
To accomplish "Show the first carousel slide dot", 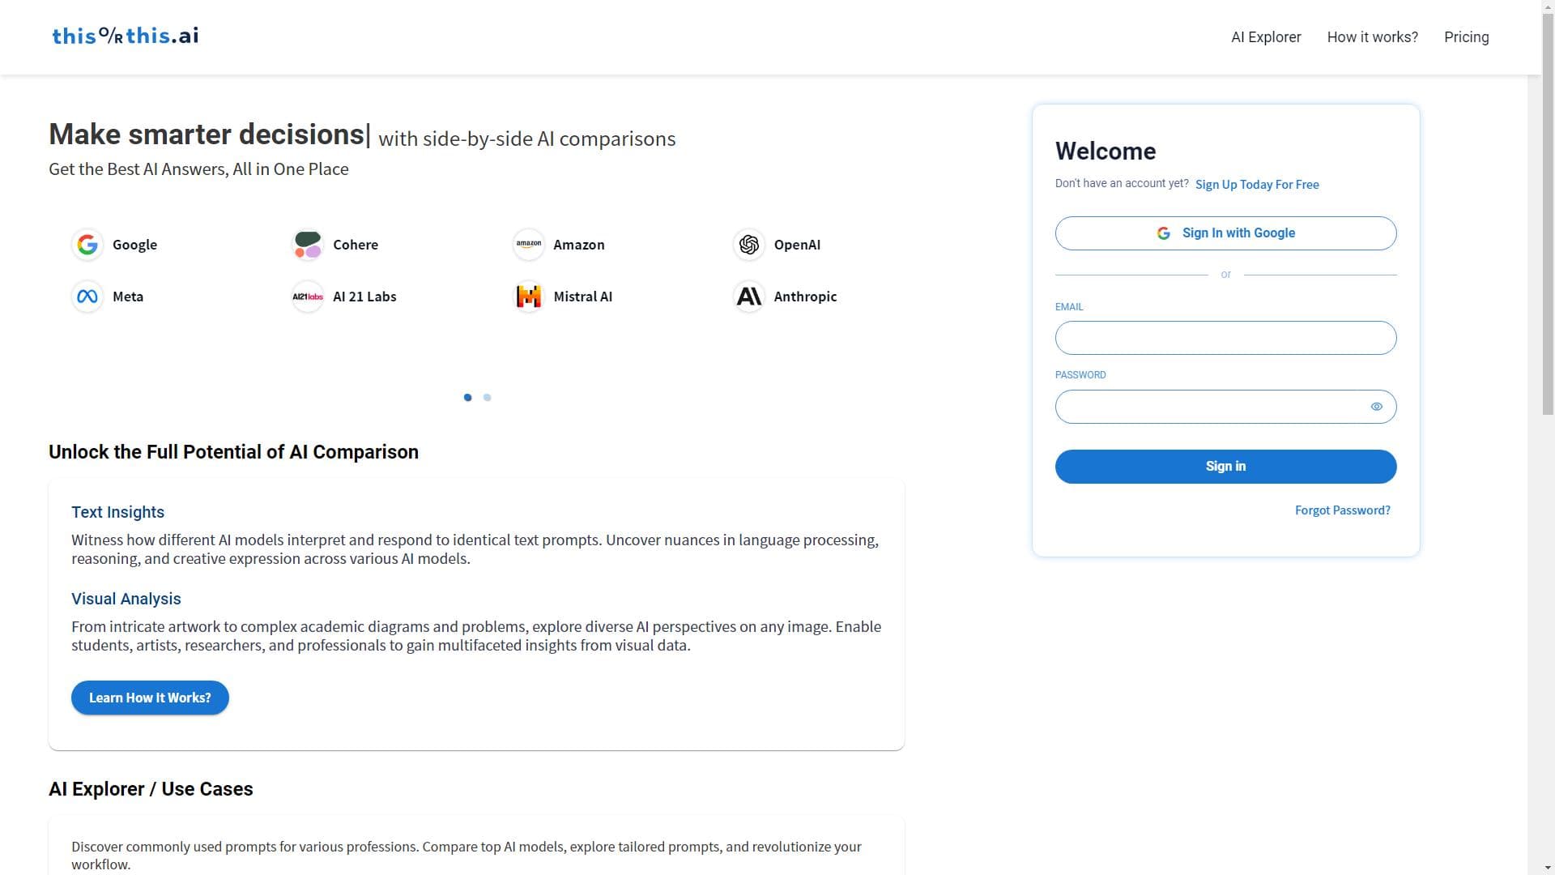I will 467,397.
